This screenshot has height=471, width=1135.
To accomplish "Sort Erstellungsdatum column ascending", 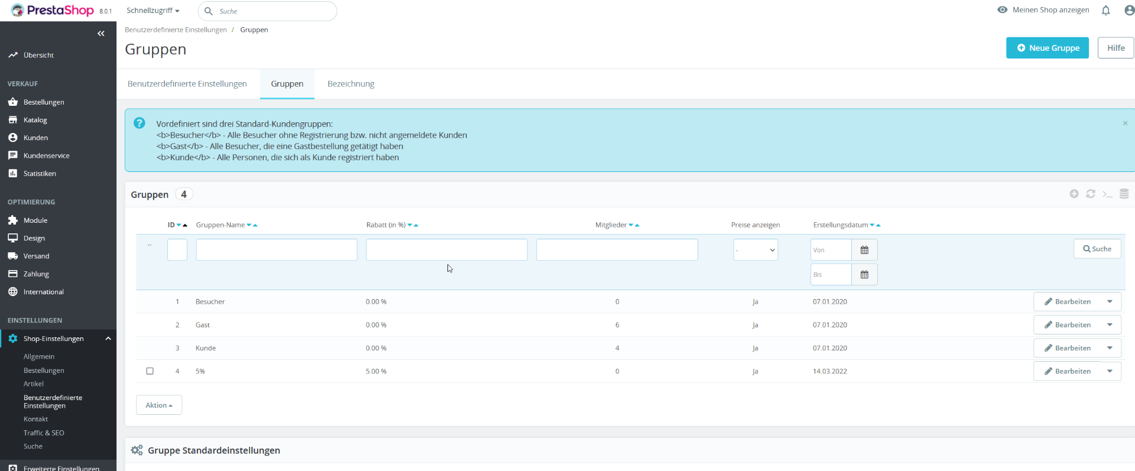I will point(878,225).
